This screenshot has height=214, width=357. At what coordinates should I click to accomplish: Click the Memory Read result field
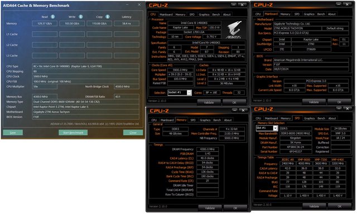tap(45, 23)
